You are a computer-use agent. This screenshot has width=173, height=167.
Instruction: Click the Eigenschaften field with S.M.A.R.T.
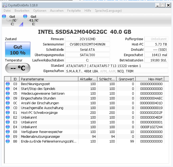pyautogui.click(x=117, y=71)
